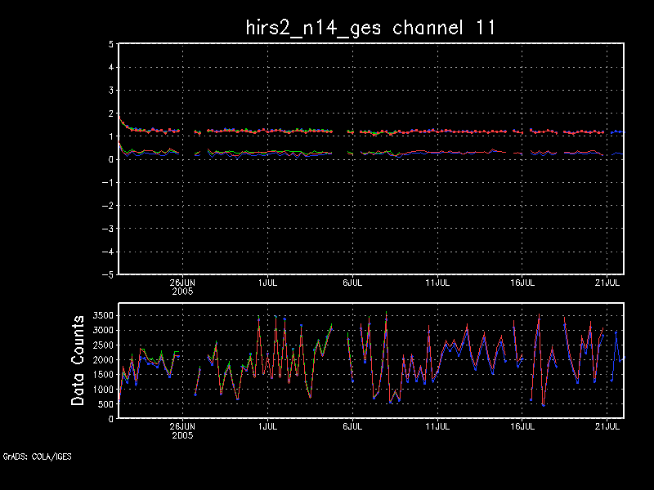Screen dimensions: 654x490
Task: Click the '2000' tick on Data Counts axis
Action: pyautogui.click(x=101, y=359)
